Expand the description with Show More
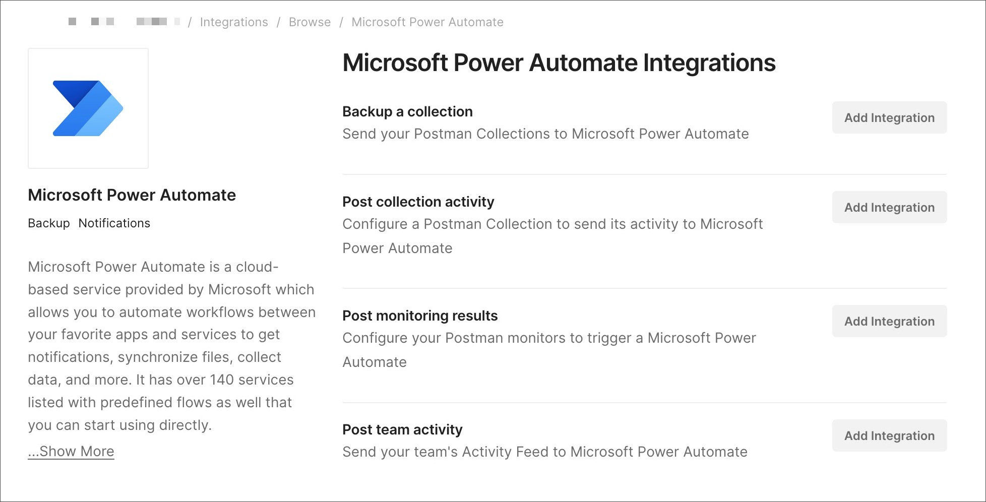Viewport: 986px width, 502px height. 71,451
